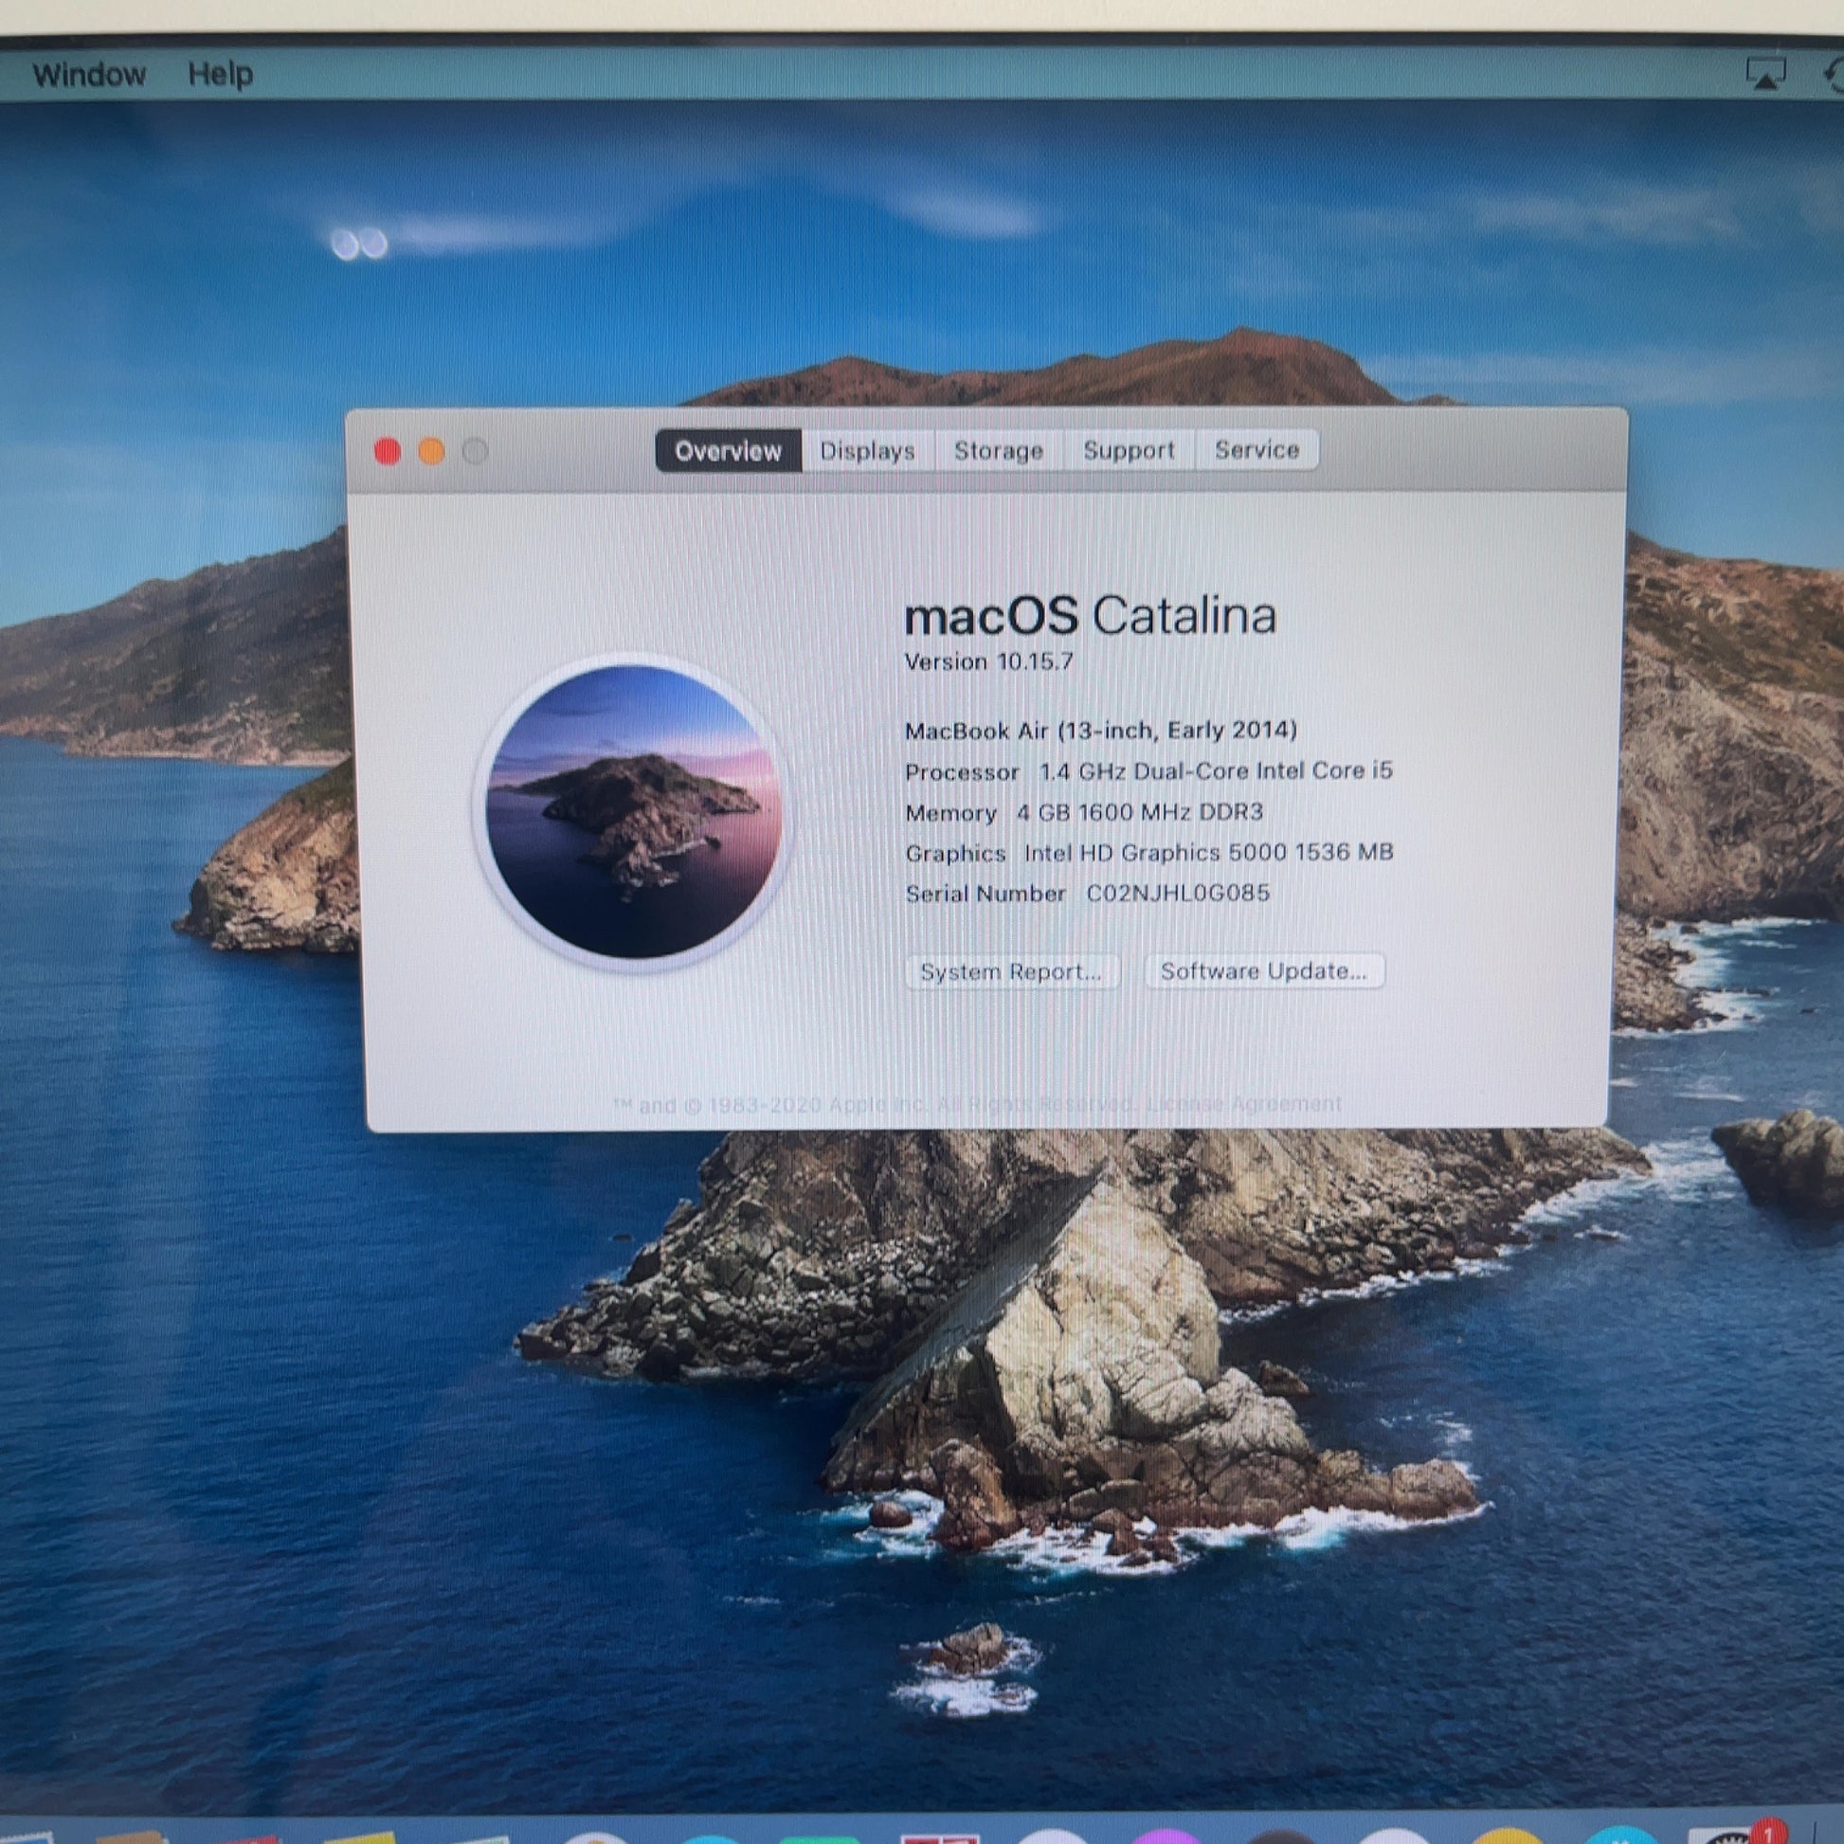
Task: Close the About This Mac window
Action: pyautogui.click(x=387, y=451)
